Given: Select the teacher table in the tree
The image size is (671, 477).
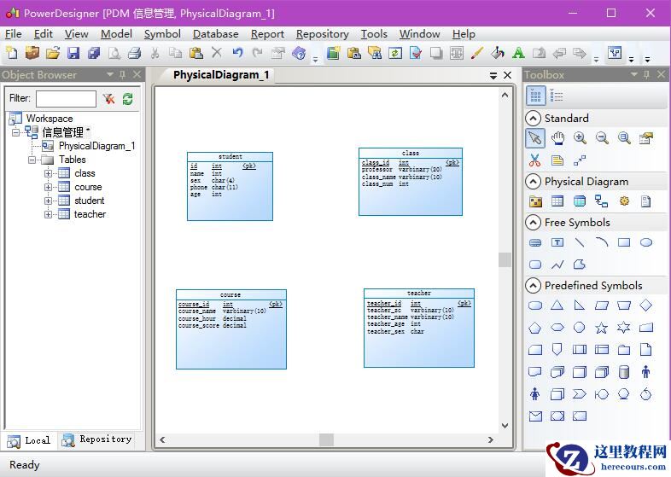Looking at the screenshot, I should [90, 214].
